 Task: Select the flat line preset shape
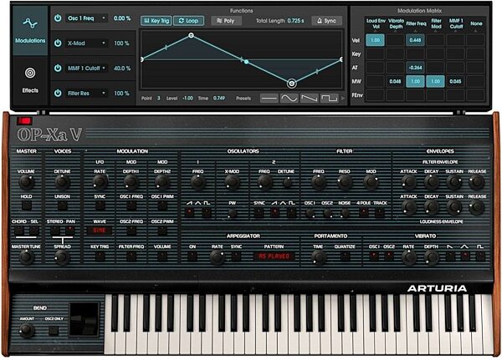pyautogui.click(x=269, y=99)
